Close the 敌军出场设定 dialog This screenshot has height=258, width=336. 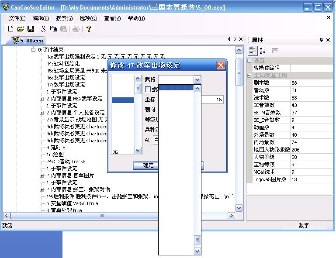pyautogui.click(x=221, y=65)
